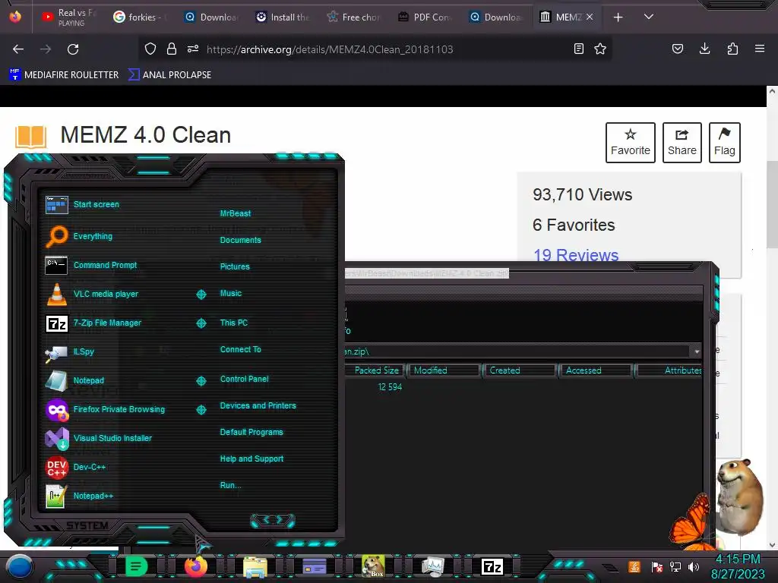Viewport: 778px width, 583px height.
Task: Close the active MEMZ tab
Action: (590, 17)
